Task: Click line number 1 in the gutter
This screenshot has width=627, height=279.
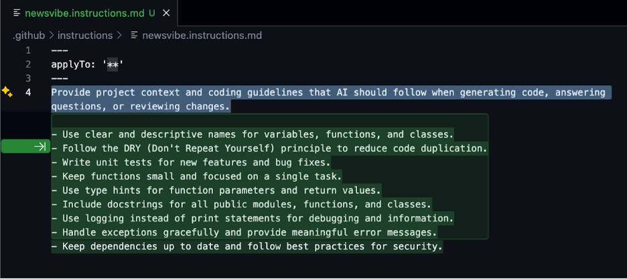Action: tap(28, 50)
